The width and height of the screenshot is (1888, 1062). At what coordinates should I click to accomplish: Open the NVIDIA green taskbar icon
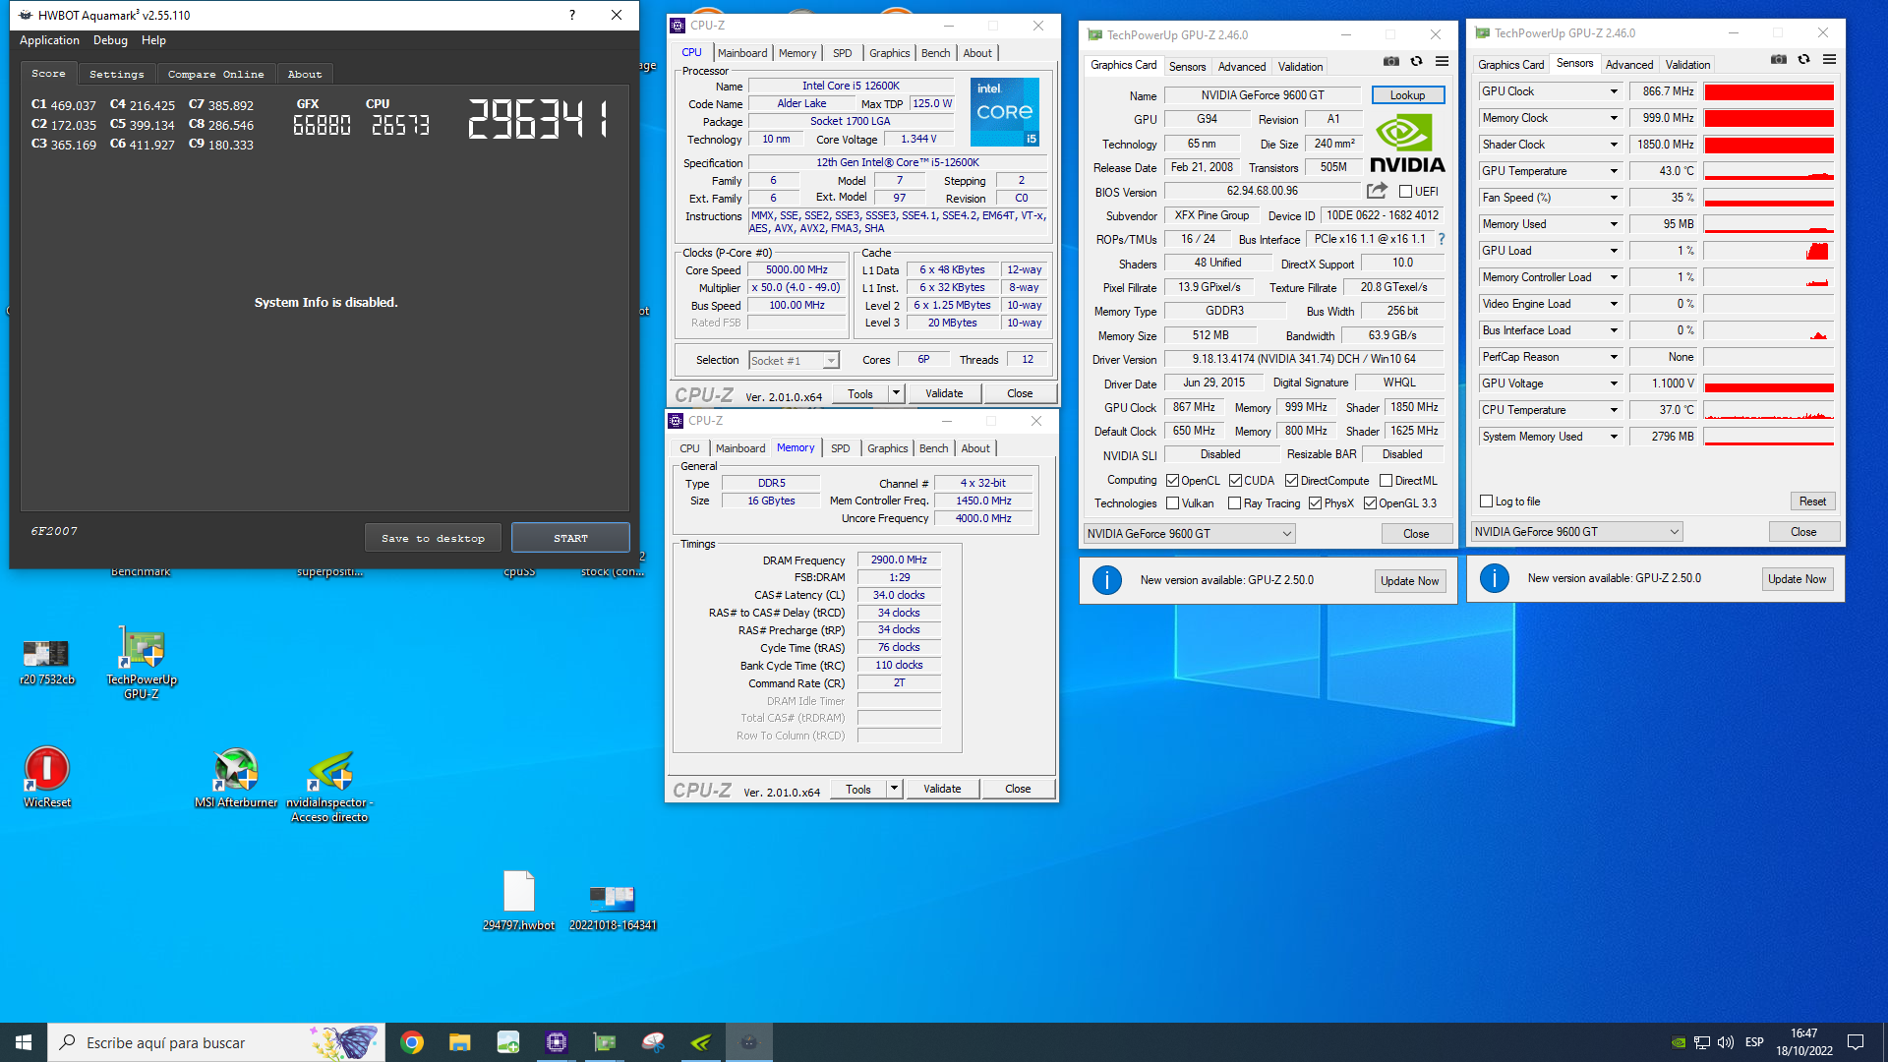pos(700,1042)
